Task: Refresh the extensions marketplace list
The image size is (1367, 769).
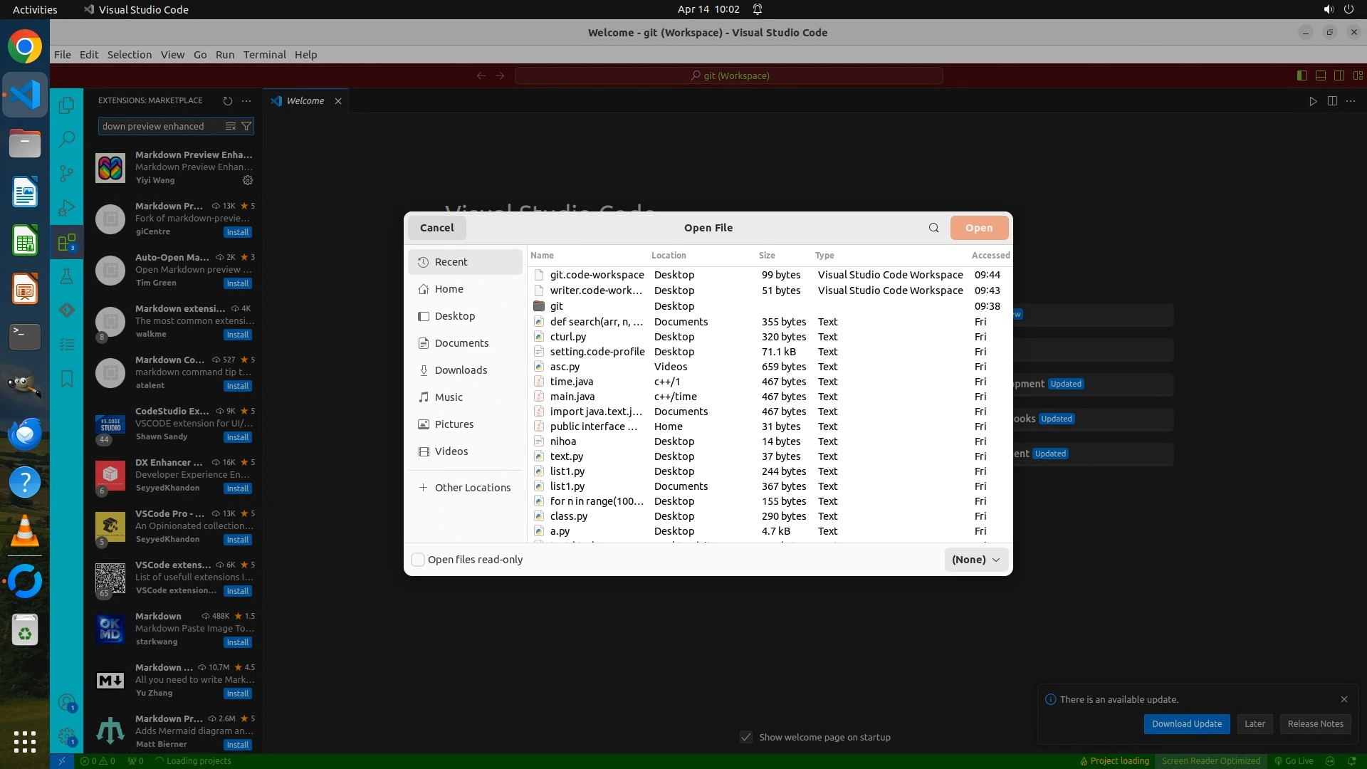Action: pos(227,101)
